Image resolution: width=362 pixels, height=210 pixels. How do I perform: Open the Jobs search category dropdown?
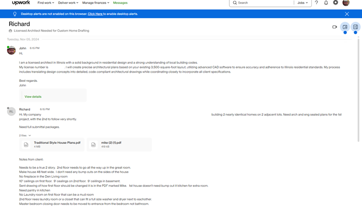click(303, 3)
